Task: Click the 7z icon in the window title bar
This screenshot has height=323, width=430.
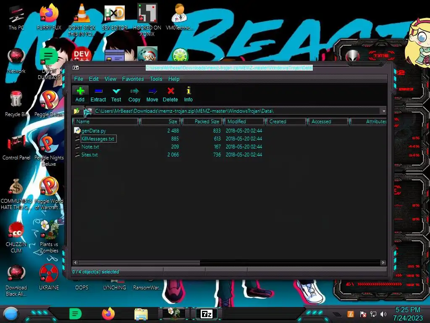Action: (x=76, y=68)
